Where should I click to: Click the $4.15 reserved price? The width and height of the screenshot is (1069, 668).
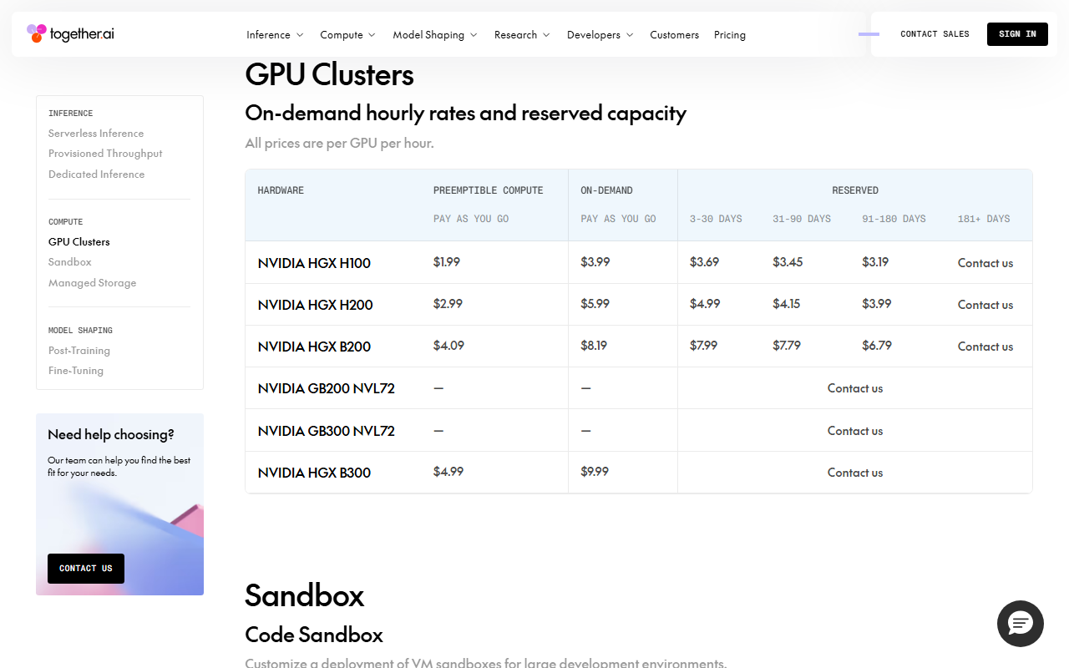pos(788,304)
